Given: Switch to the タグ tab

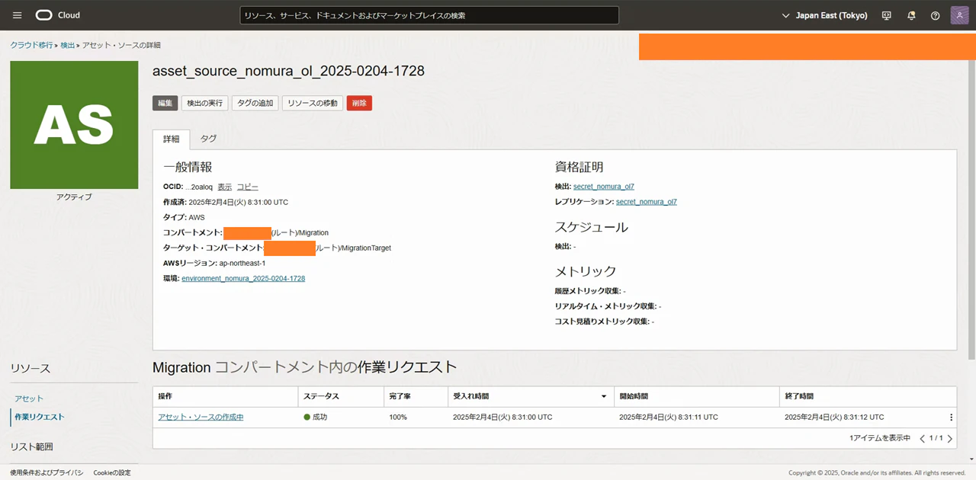Looking at the screenshot, I should (x=208, y=139).
